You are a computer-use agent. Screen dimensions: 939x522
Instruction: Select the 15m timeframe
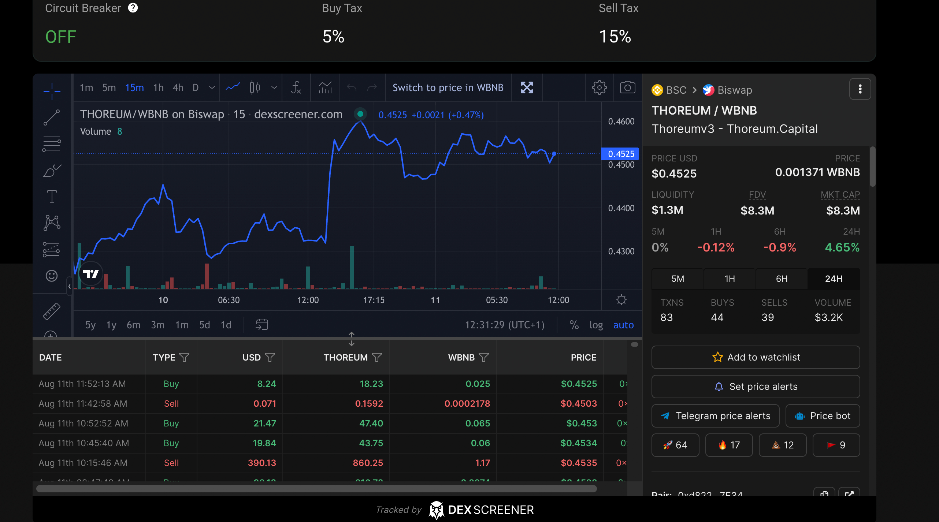click(x=134, y=87)
